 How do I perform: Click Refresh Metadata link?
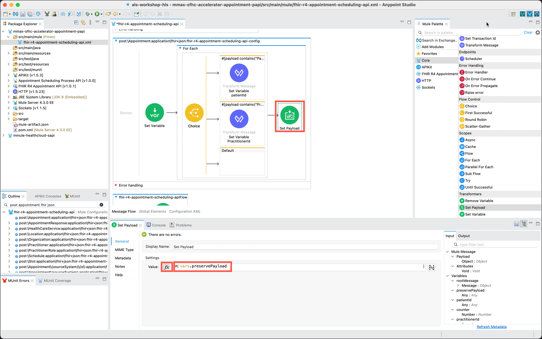click(491, 327)
